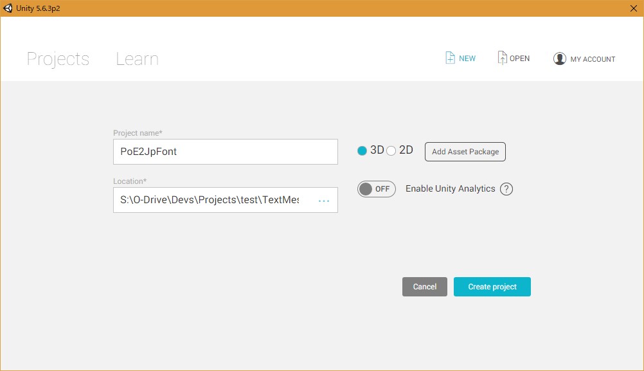Click the 'Project name*' label
This screenshot has height=371, width=644.
click(x=138, y=132)
